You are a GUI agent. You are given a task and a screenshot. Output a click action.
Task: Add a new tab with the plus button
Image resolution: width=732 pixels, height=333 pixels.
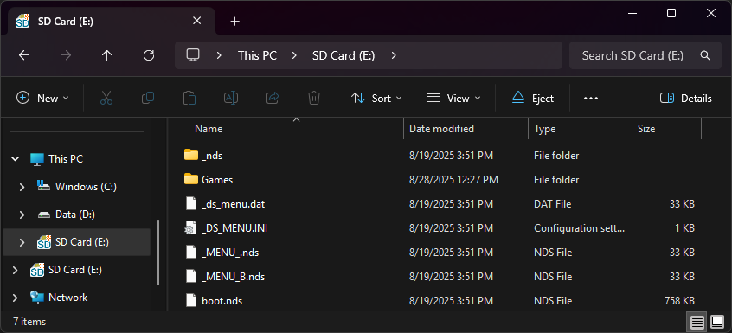(234, 22)
